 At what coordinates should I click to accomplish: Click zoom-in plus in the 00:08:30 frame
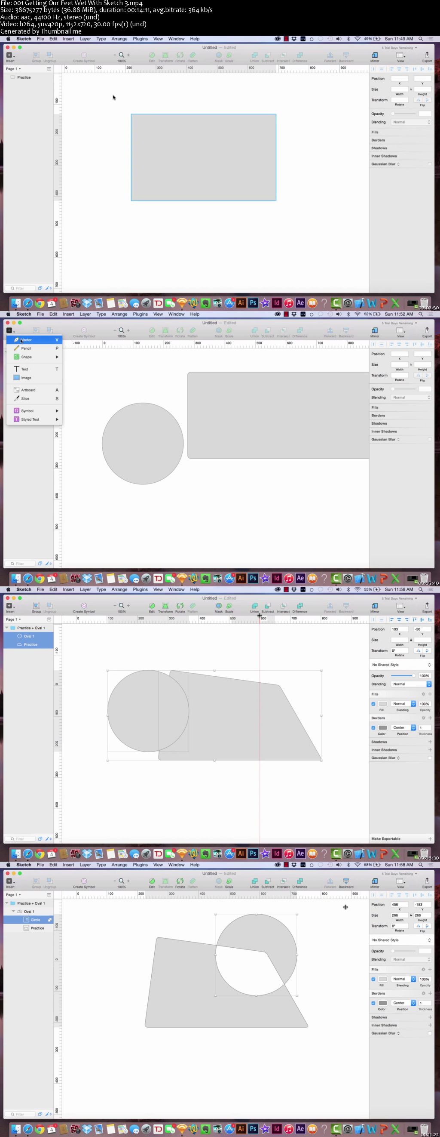click(128, 606)
